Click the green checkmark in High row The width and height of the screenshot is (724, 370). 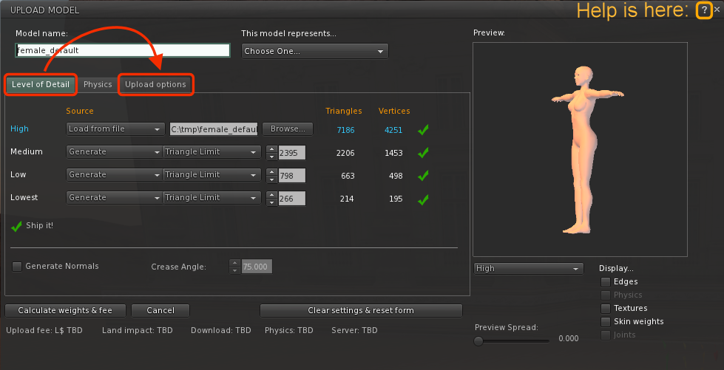pyautogui.click(x=422, y=130)
